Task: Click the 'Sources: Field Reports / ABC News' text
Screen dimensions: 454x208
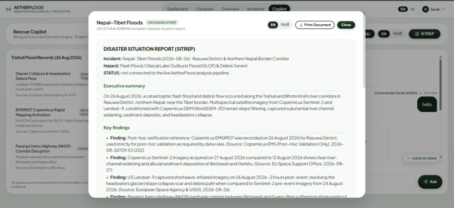Action: 40,168
